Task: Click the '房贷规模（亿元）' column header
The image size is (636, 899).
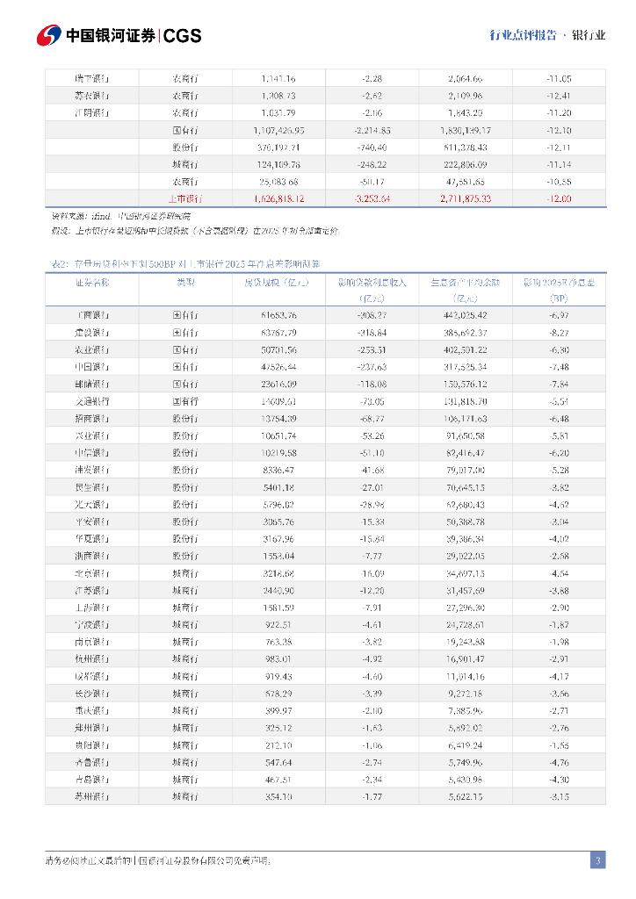Action: click(x=277, y=282)
